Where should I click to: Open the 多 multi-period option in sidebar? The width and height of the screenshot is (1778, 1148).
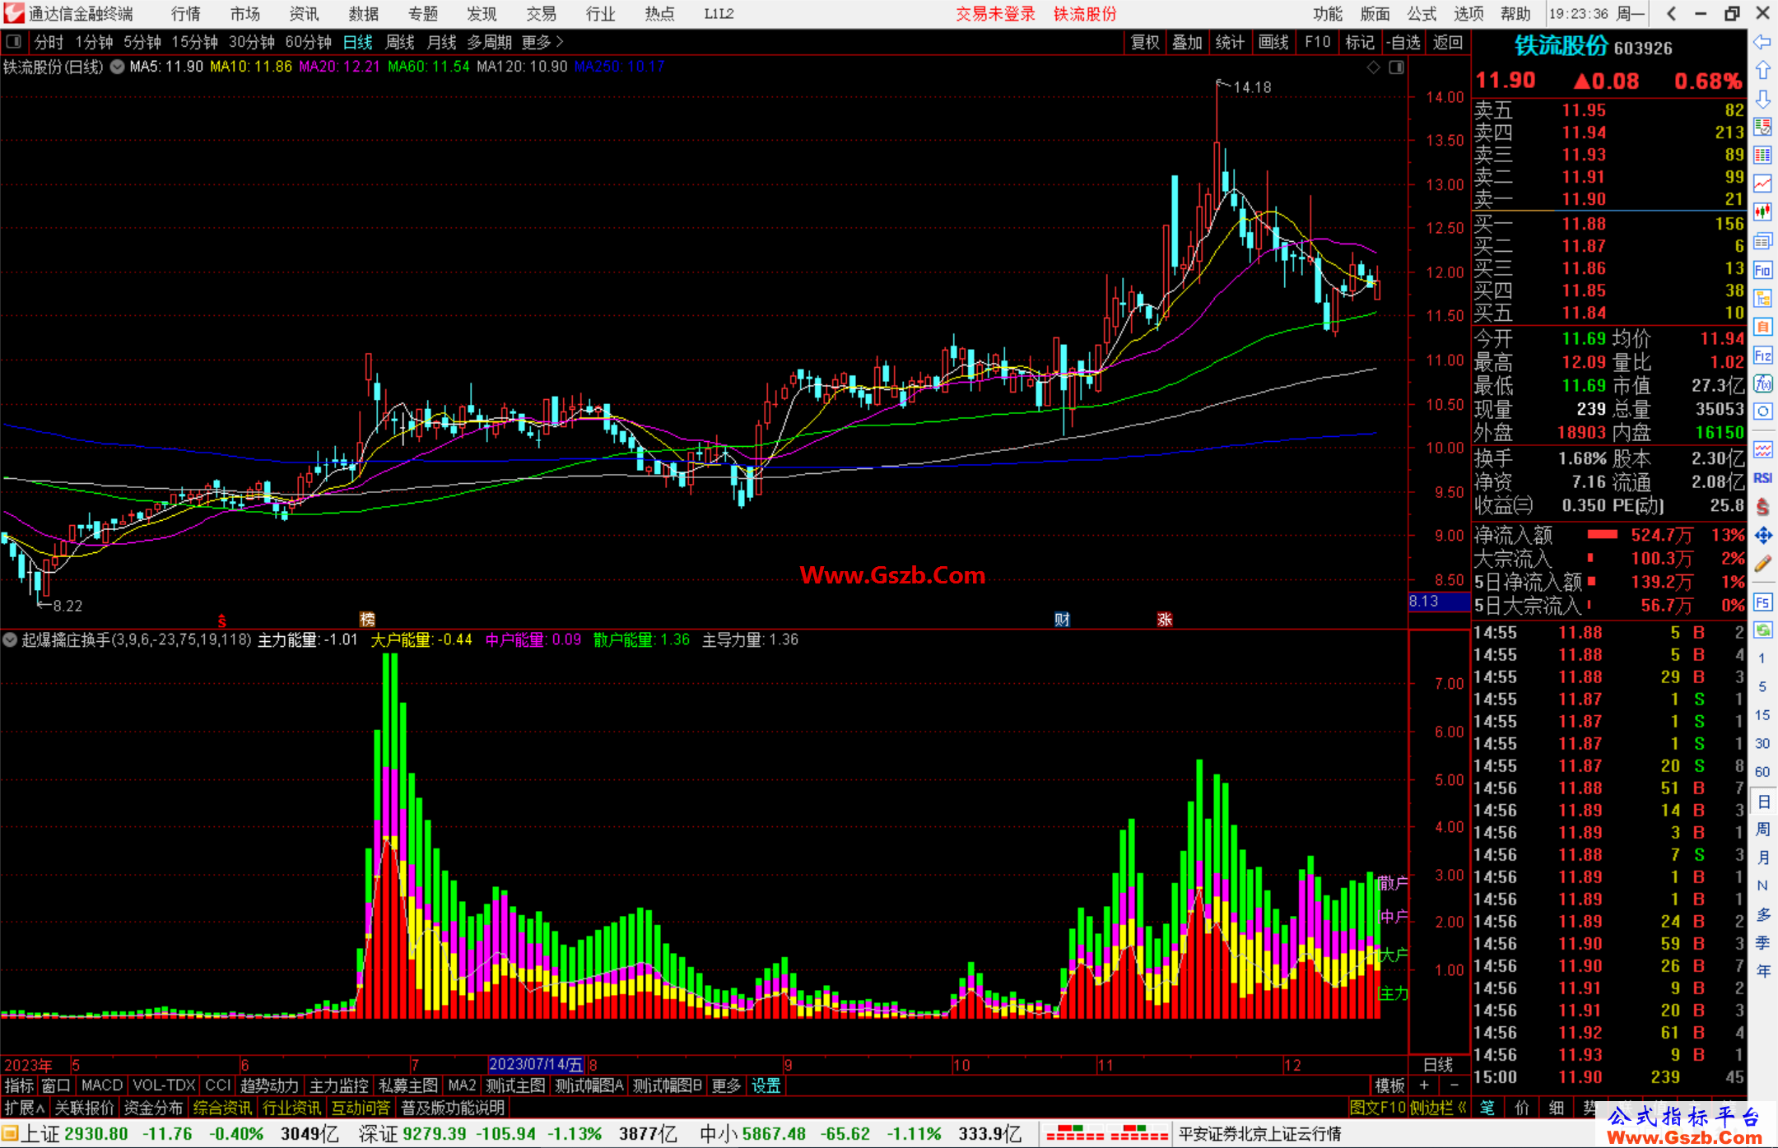tap(1762, 914)
